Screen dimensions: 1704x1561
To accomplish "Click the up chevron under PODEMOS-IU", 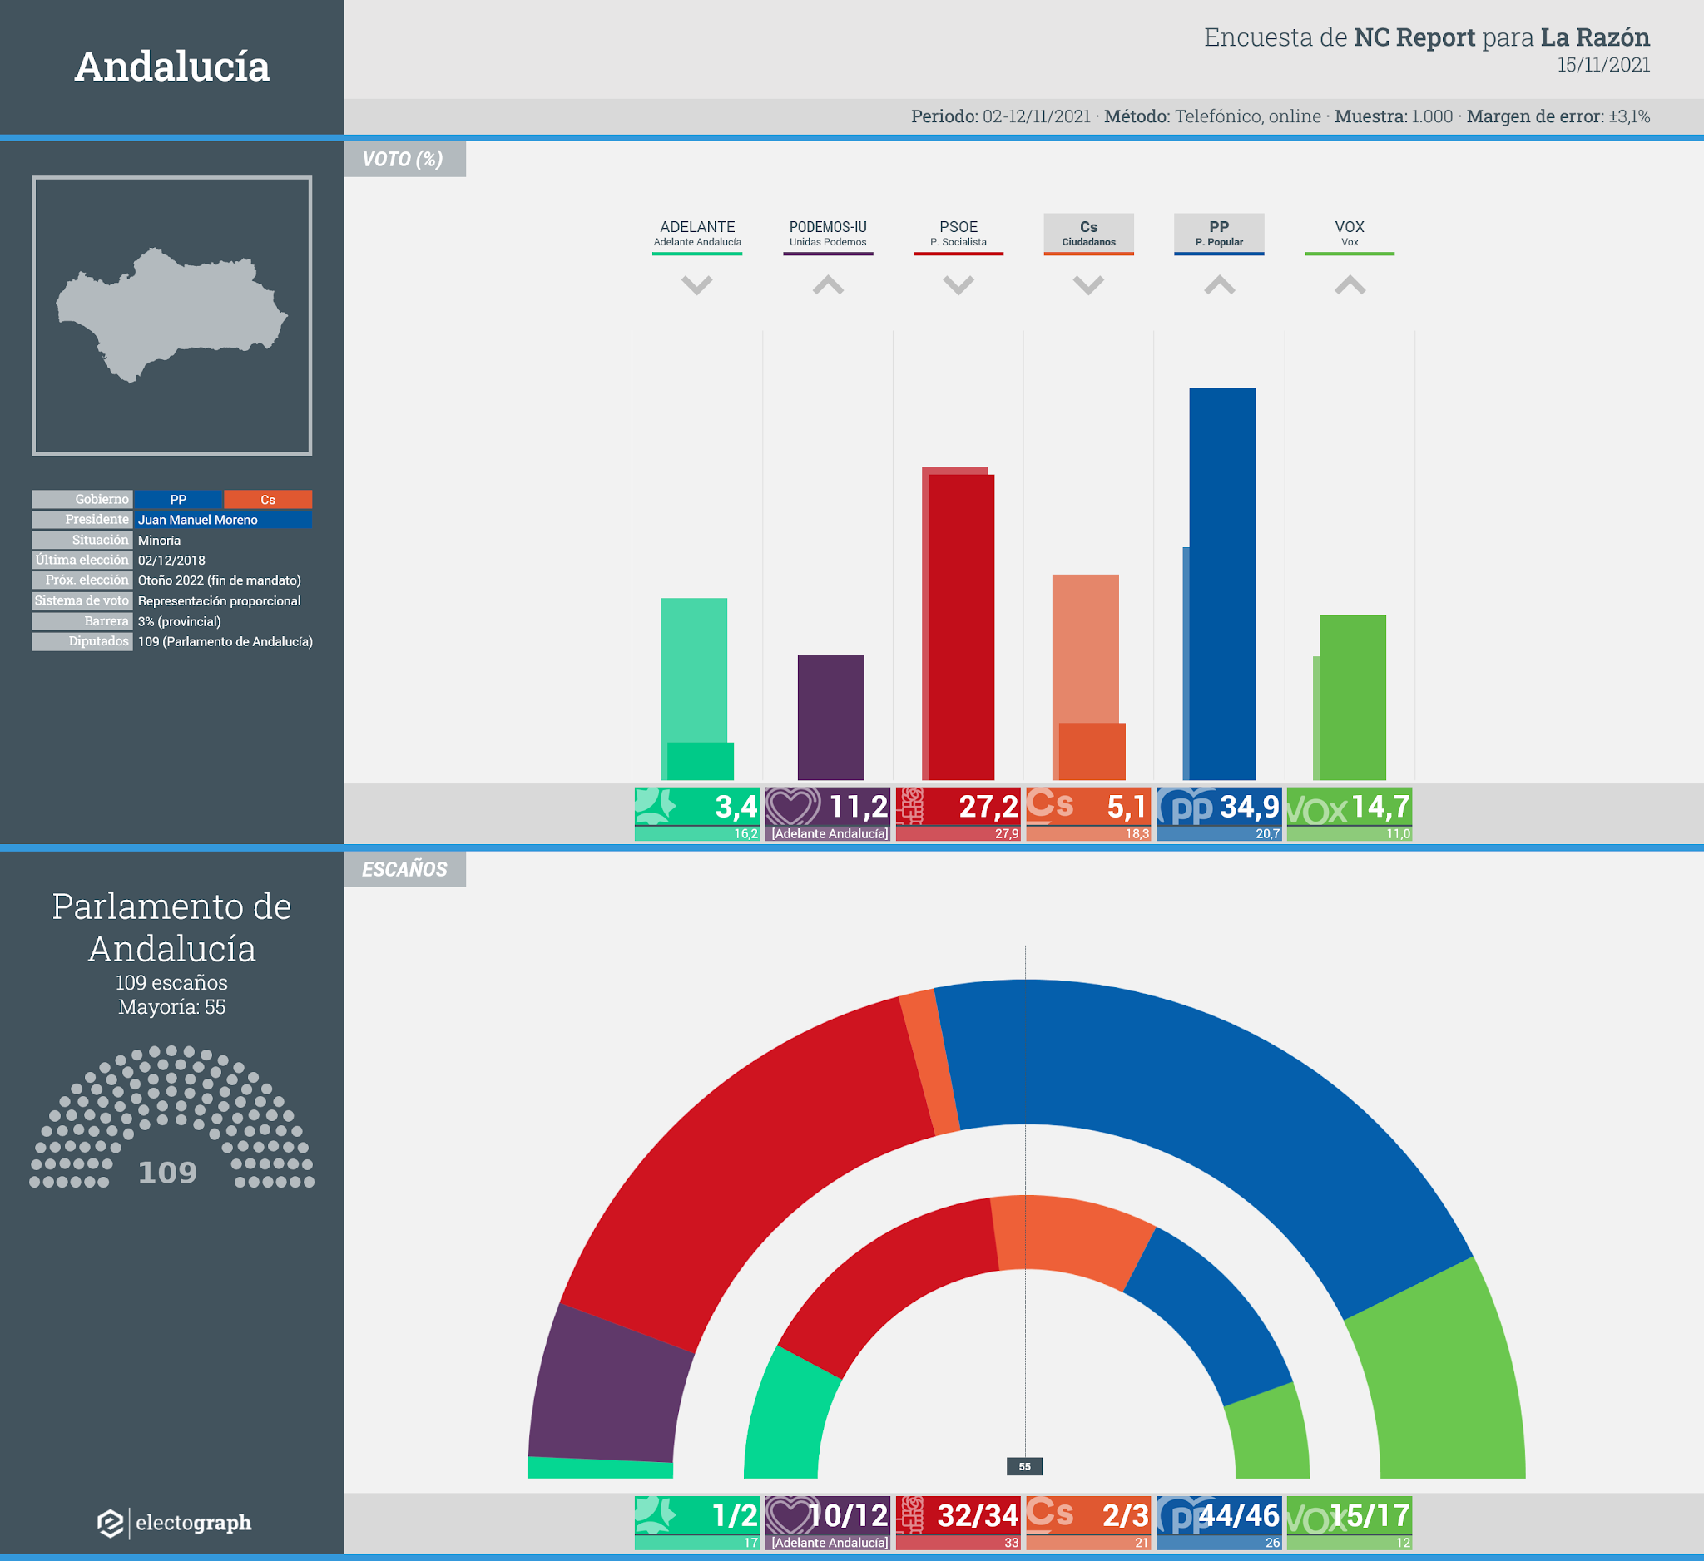I will [x=828, y=284].
